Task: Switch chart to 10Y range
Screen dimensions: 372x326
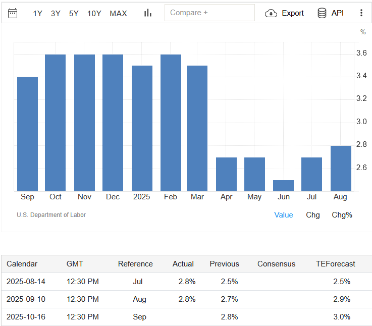Action: (94, 14)
